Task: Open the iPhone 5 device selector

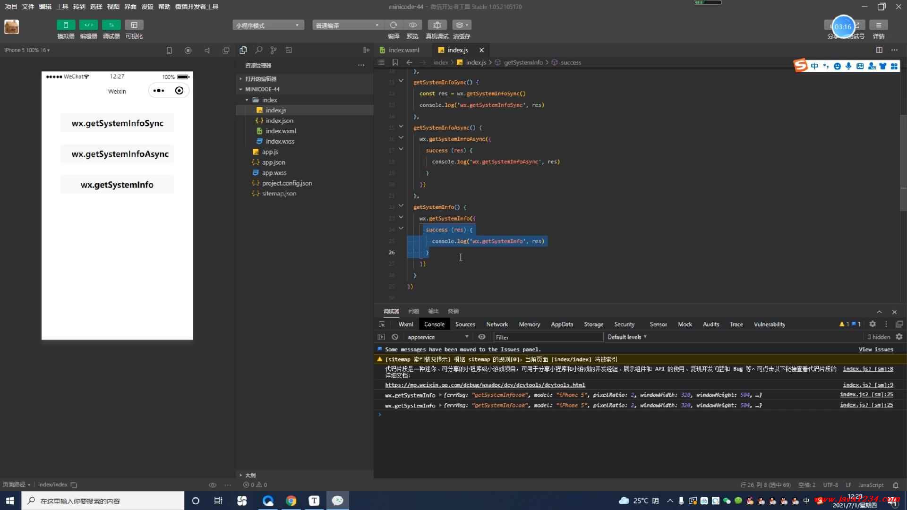Action: click(x=27, y=50)
